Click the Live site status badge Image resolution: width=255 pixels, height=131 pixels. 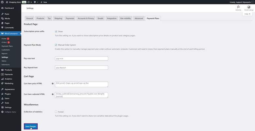[x=24, y=2]
